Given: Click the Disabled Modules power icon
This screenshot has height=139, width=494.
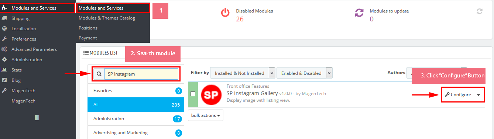Looking at the screenshot, I should (225, 13).
